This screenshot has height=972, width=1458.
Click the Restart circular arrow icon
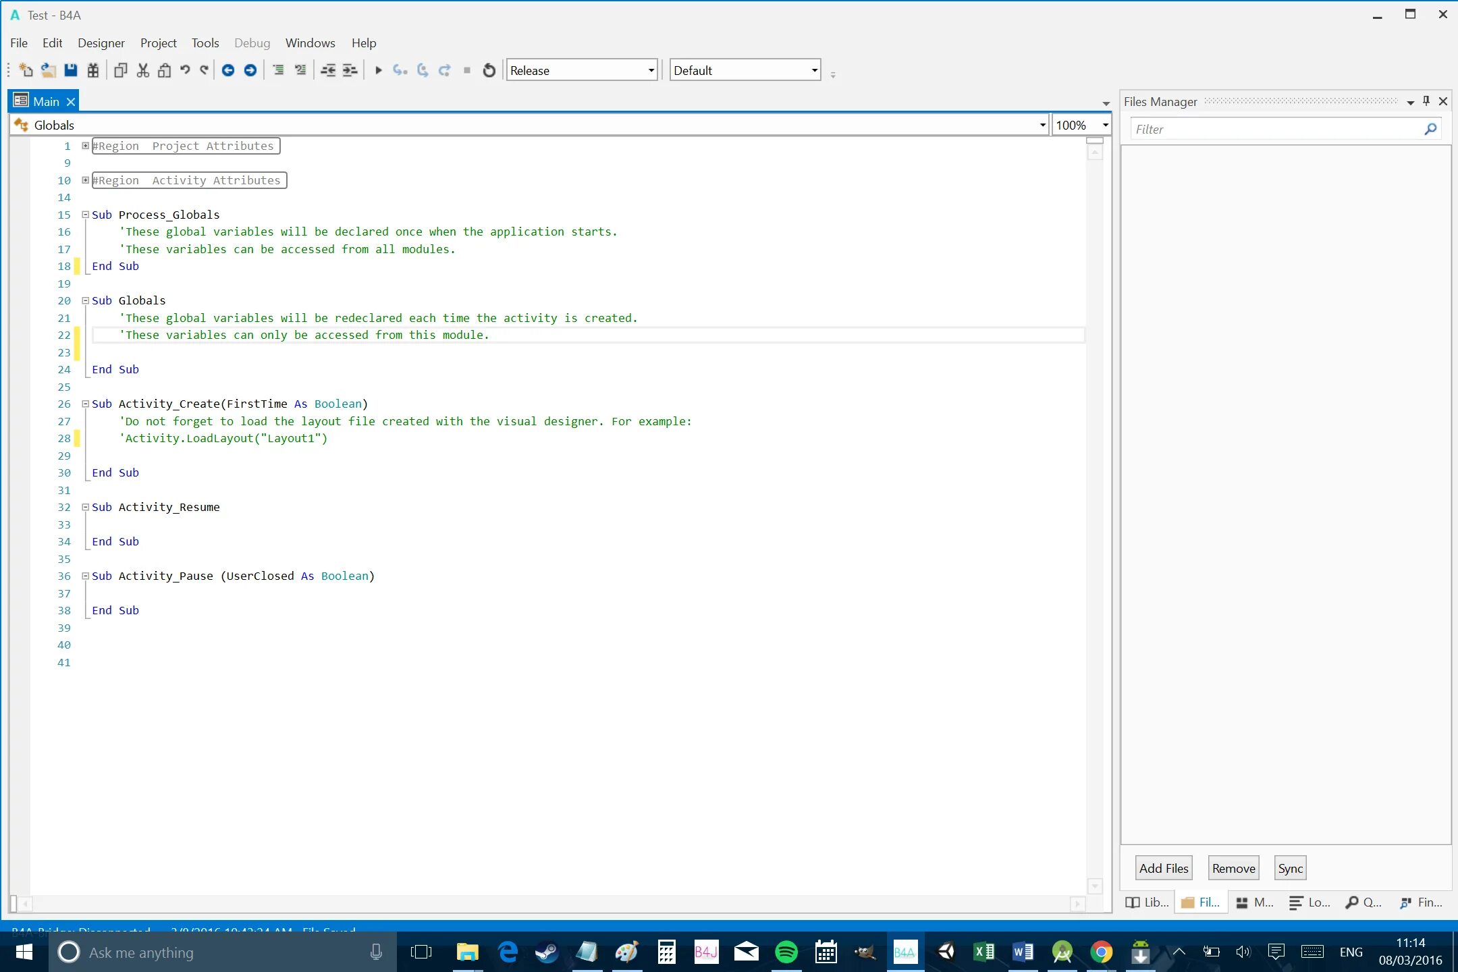[489, 70]
